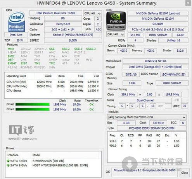Click the NVIDIA GeForce G210M [Lenovo] field
The image size is (192, 179).
158,13
